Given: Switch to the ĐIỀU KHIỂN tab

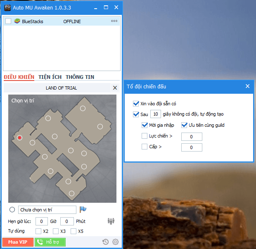Looking at the screenshot, I should coord(19,77).
